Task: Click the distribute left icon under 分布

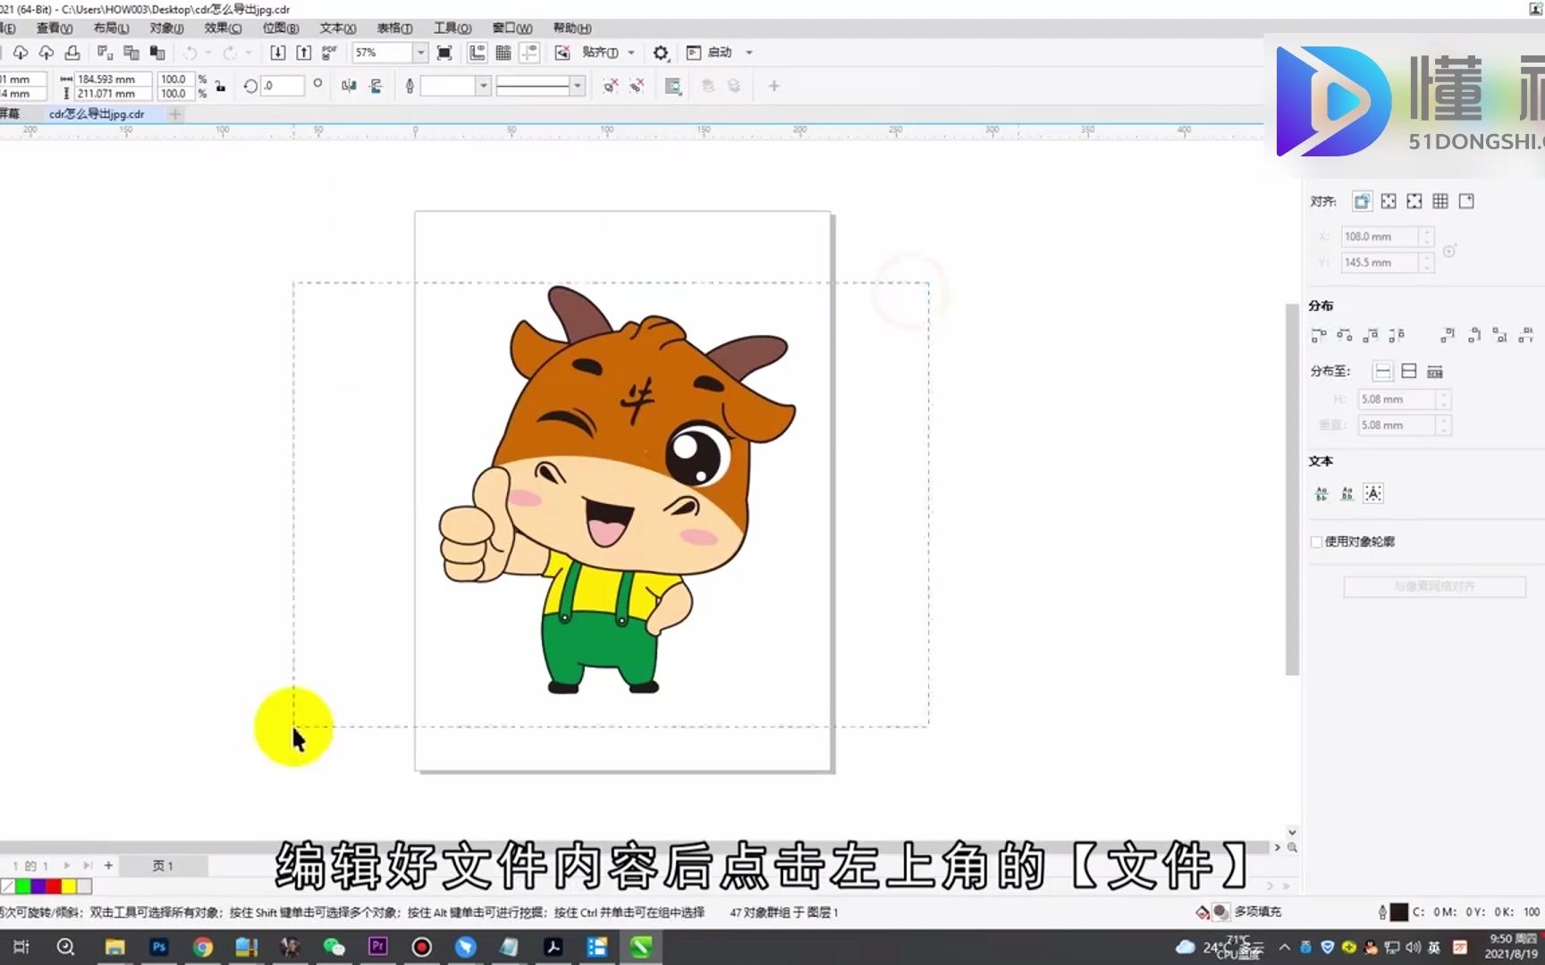Action: [1318, 335]
